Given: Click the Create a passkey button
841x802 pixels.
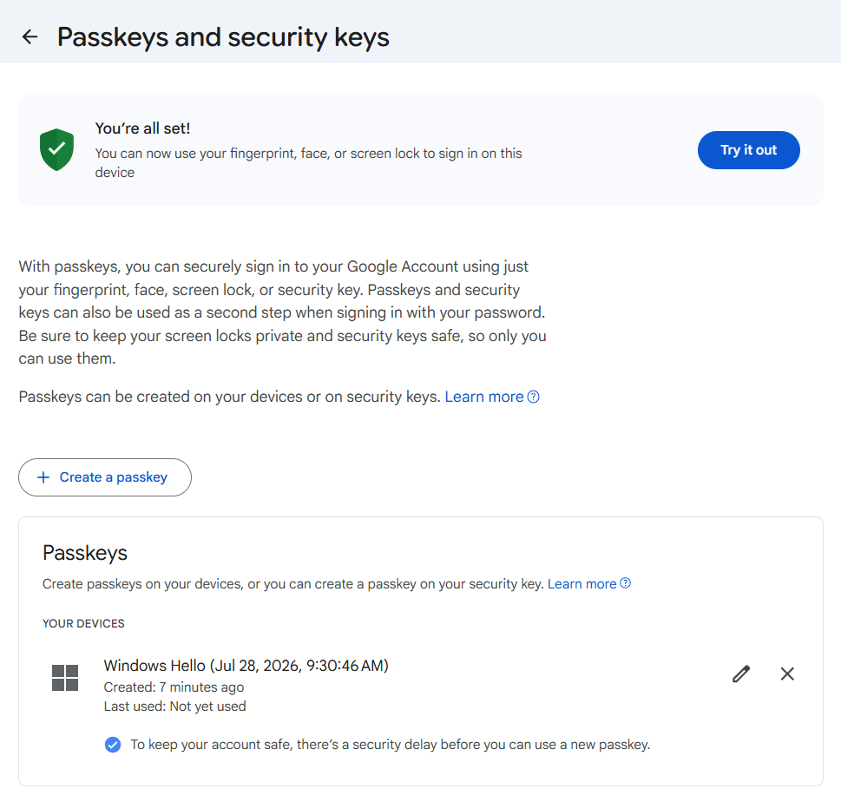Looking at the screenshot, I should tap(105, 477).
